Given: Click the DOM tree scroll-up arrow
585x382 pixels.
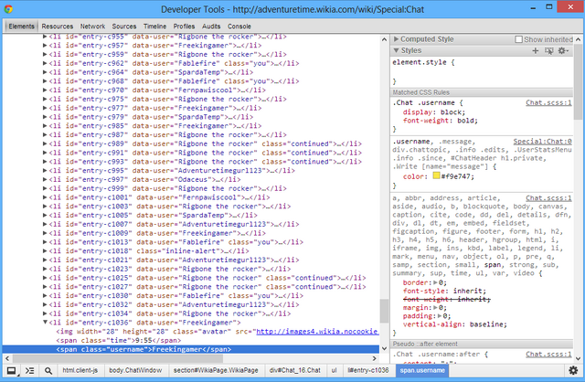Looking at the screenshot, I should (x=384, y=39).
